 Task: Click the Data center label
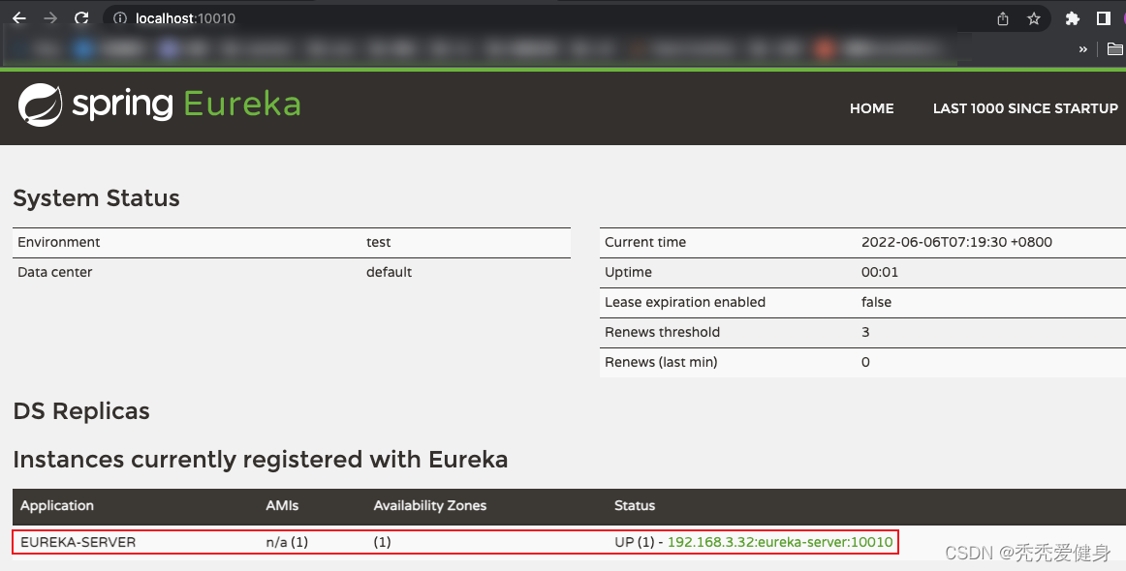(54, 273)
